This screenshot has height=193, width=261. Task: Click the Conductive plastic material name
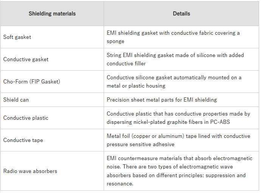(26, 118)
